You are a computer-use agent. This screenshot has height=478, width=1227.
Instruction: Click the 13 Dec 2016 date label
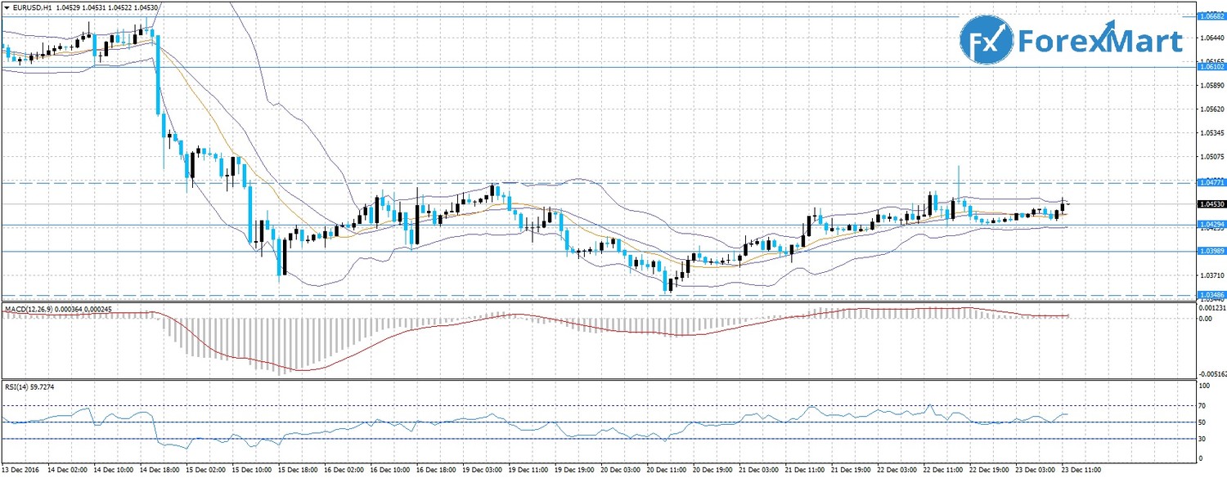coord(20,471)
